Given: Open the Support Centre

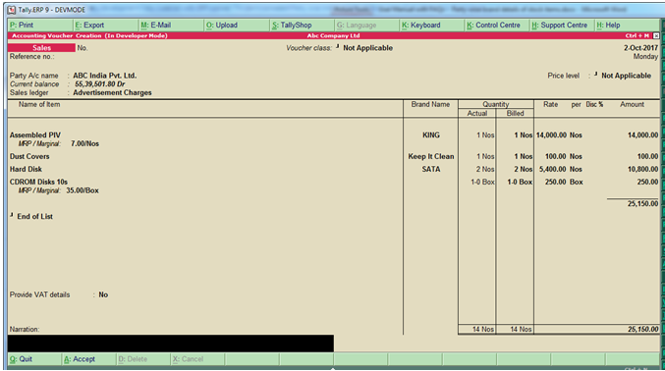Looking at the screenshot, I should point(563,25).
